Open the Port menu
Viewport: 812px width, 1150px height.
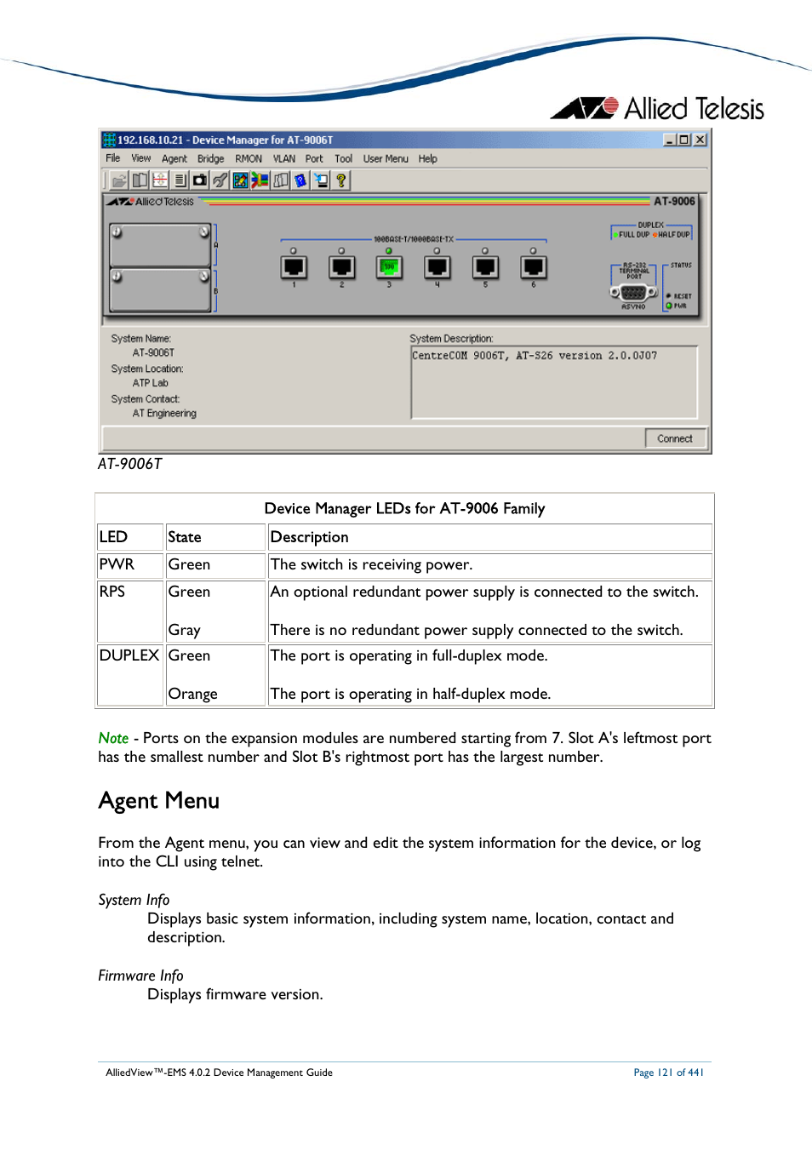[314, 158]
